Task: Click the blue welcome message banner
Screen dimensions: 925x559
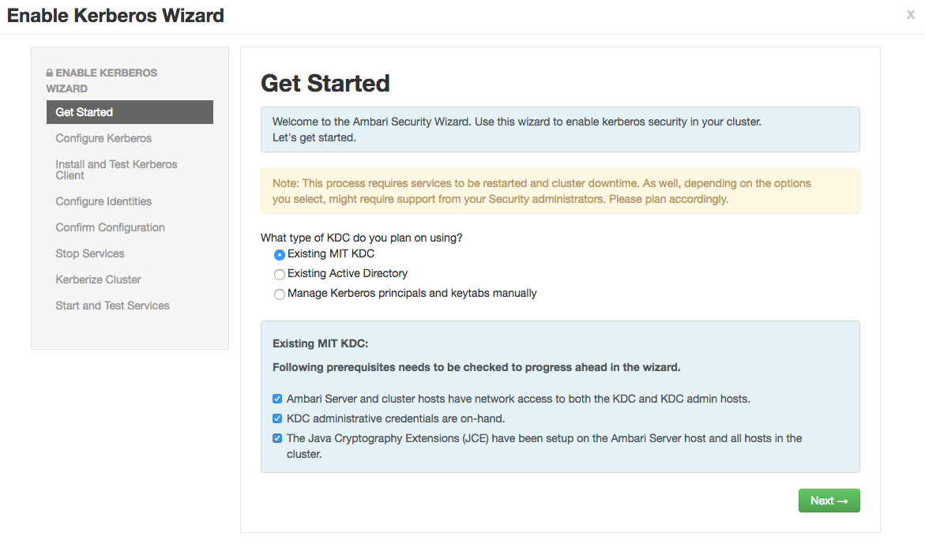Action: tap(559, 129)
